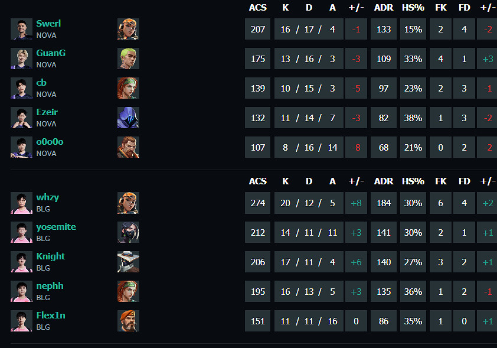Click the ADR column header in BLG table
This screenshot has height=348, width=497.
(384, 181)
